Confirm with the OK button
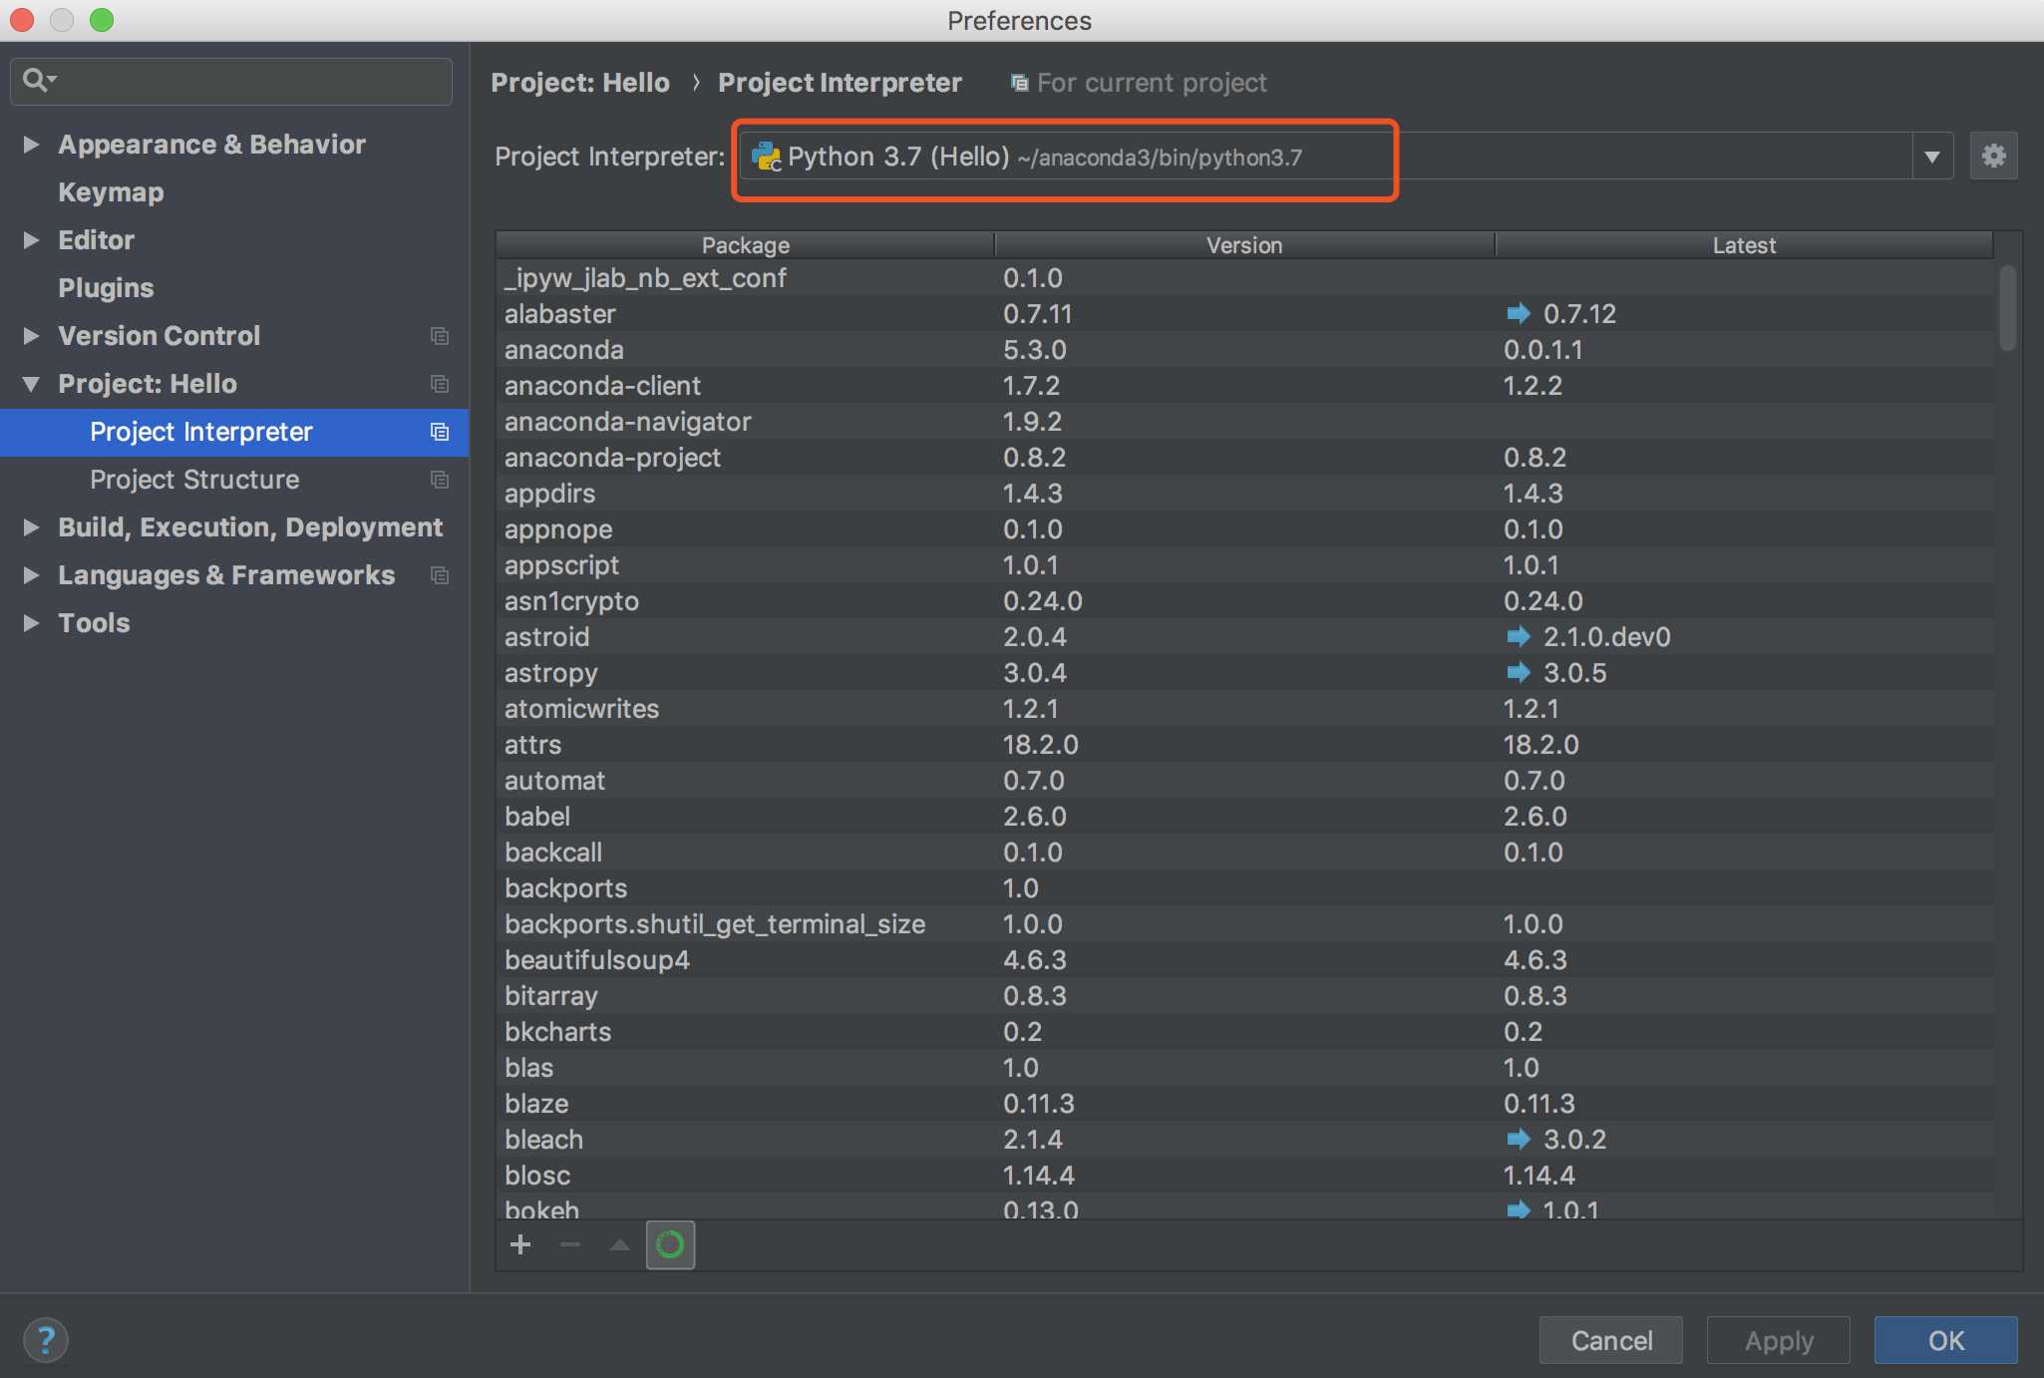The height and width of the screenshot is (1378, 2044). pyautogui.click(x=1945, y=1340)
